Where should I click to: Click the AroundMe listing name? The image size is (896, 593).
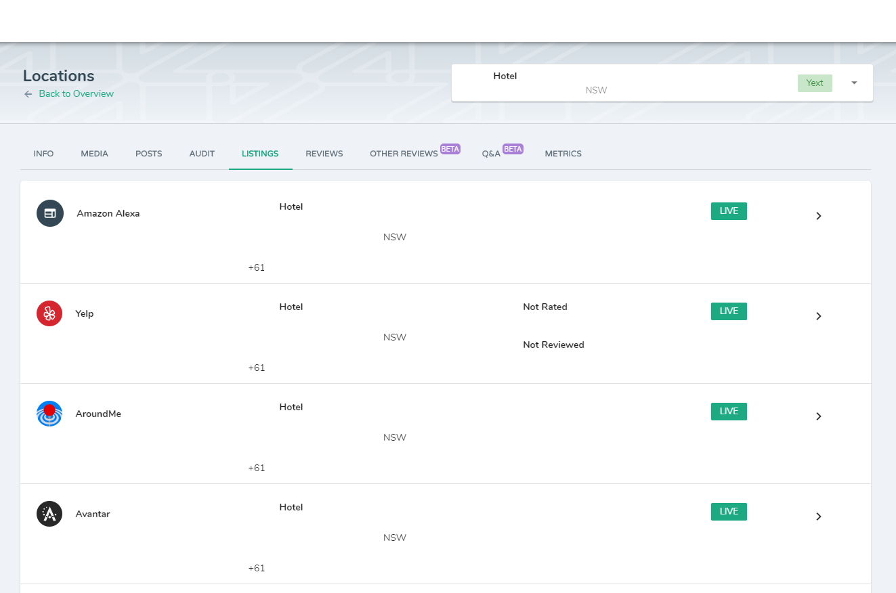coord(98,414)
